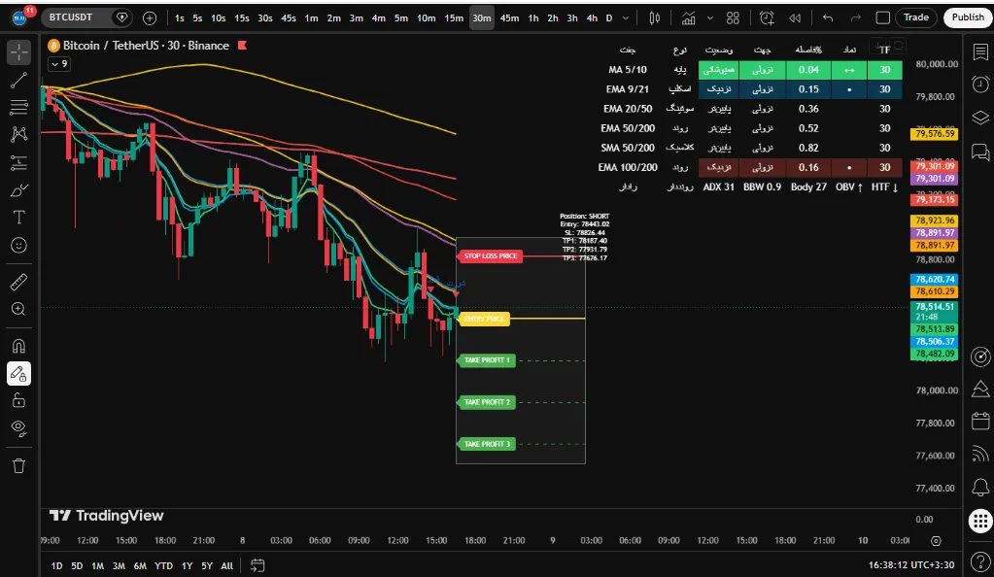Viewport: 994px width, 577px height.
Task: Open the Fibonacci and Gann tools
Action: (x=19, y=107)
